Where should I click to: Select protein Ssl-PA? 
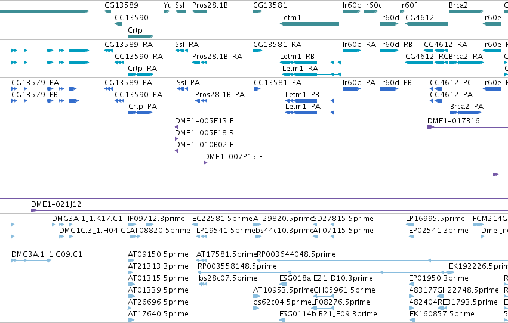(183, 89)
